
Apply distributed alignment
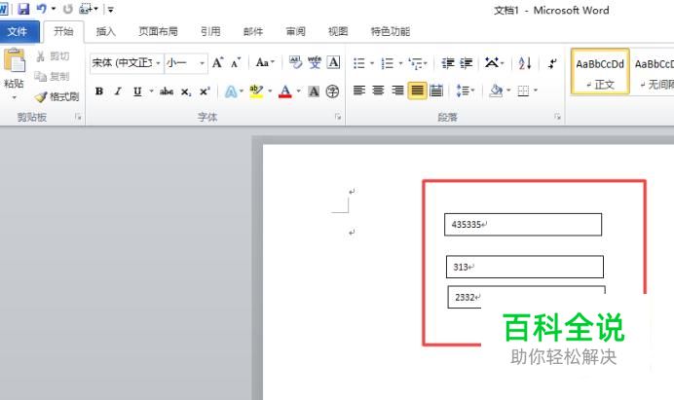pos(436,91)
